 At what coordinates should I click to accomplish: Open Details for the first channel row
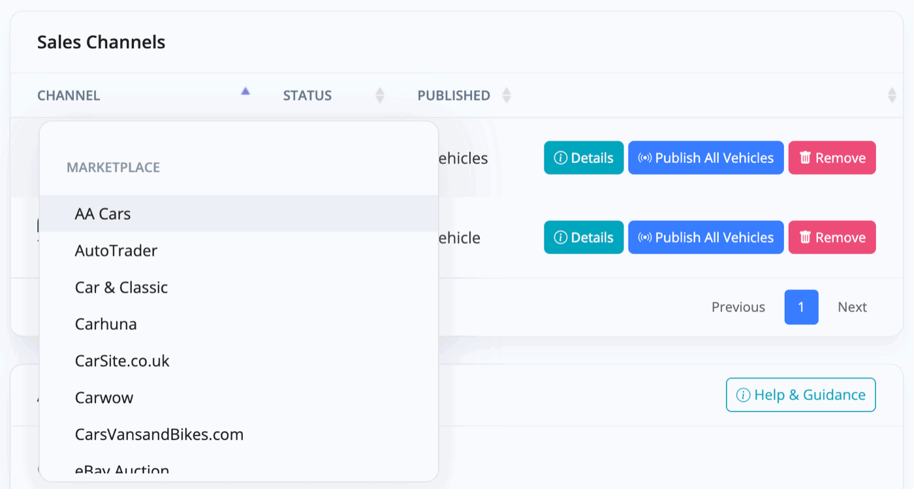point(584,158)
